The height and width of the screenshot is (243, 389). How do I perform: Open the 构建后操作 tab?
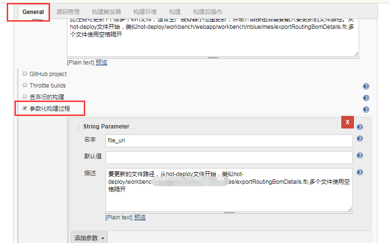tap(207, 12)
